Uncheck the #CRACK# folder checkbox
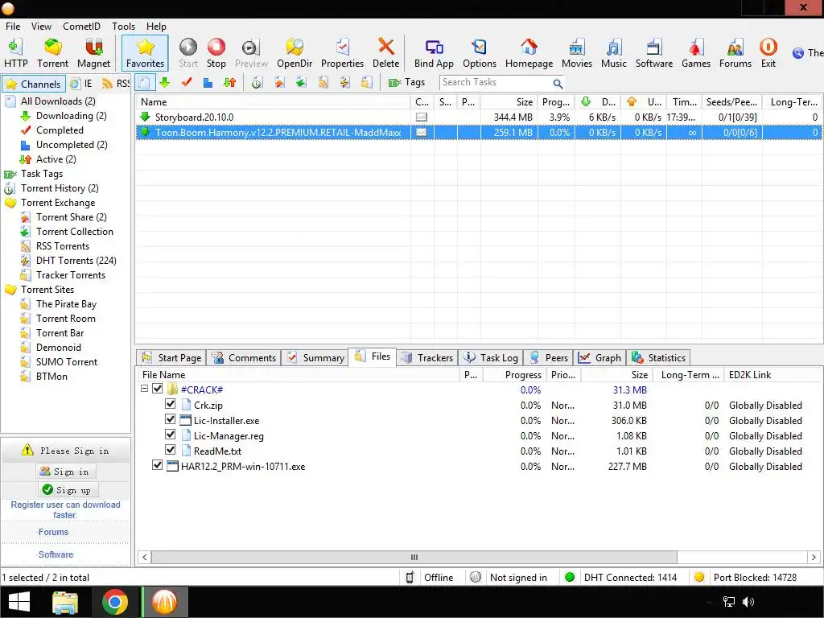824x618 pixels. coord(157,389)
